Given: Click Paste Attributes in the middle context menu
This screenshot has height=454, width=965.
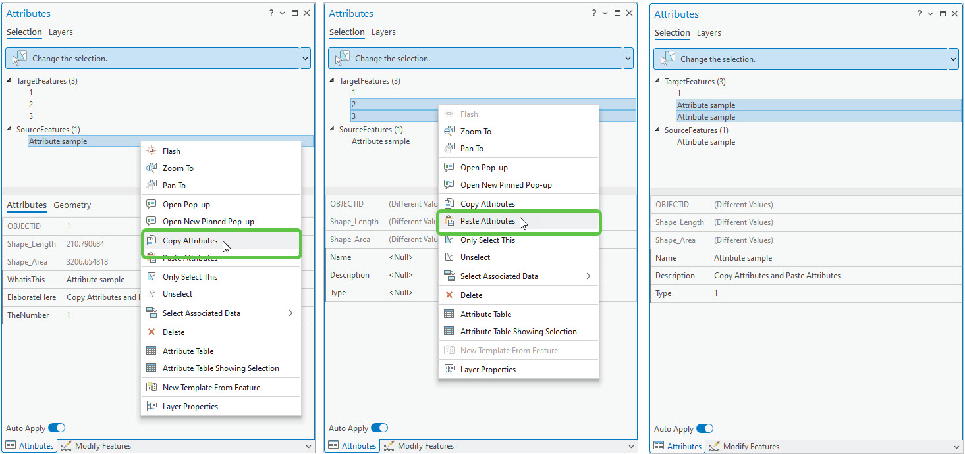Looking at the screenshot, I should point(489,222).
